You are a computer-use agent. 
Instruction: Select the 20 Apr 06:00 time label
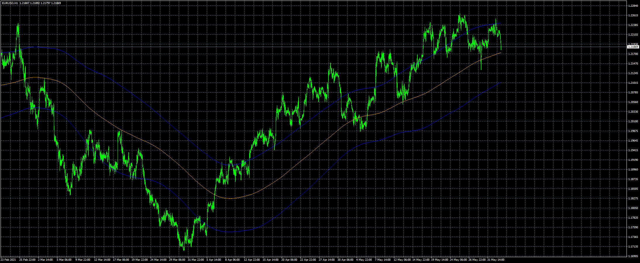[x=289, y=259]
